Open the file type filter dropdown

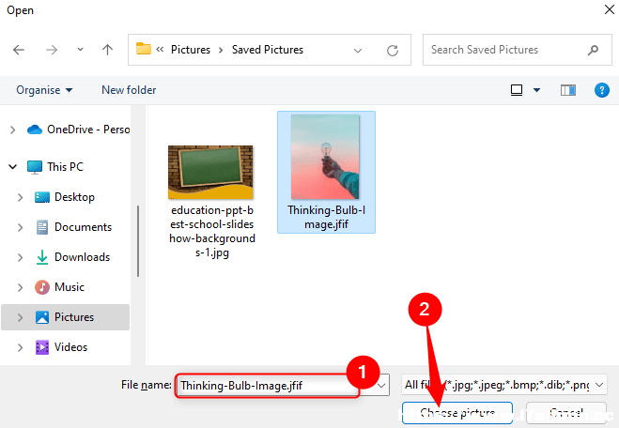[x=504, y=385]
